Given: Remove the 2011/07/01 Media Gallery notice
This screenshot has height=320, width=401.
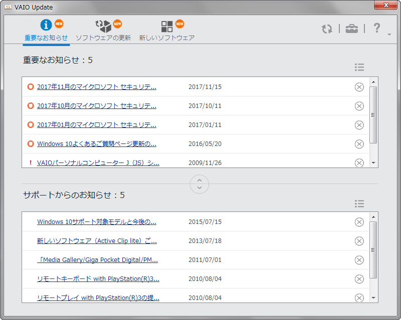Looking at the screenshot, I should 359,260.
